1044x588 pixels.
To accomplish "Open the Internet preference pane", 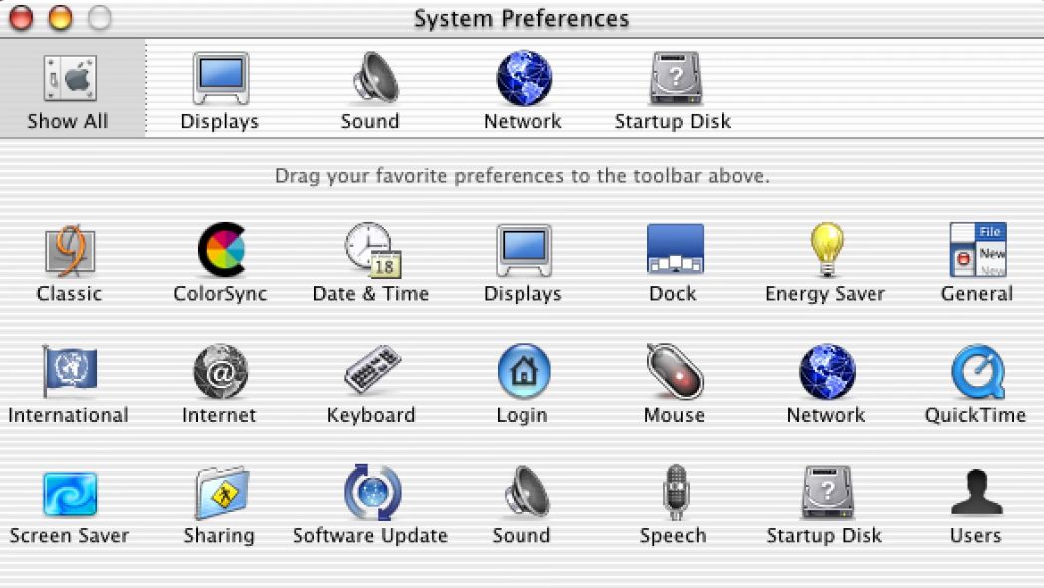I will click(221, 371).
